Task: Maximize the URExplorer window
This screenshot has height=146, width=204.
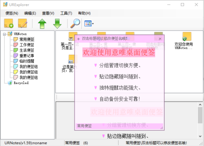Action: tap(182, 5)
